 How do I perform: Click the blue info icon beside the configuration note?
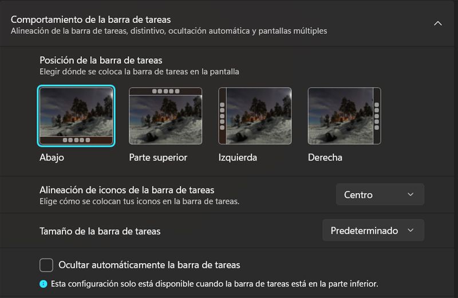click(44, 284)
